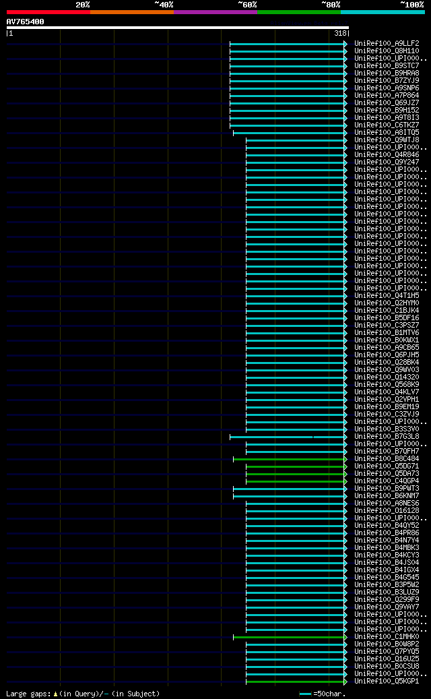Open hit UniRef100_Q8H110
The width and height of the screenshot is (431, 699).
pyautogui.click(x=387, y=51)
